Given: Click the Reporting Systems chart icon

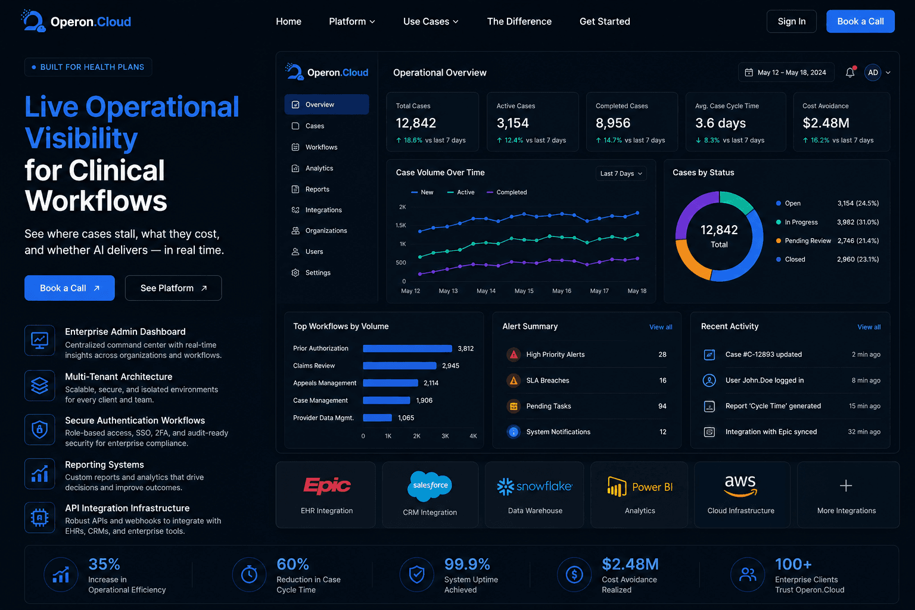Looking at the screenshot, I should (x=39, y=474).
